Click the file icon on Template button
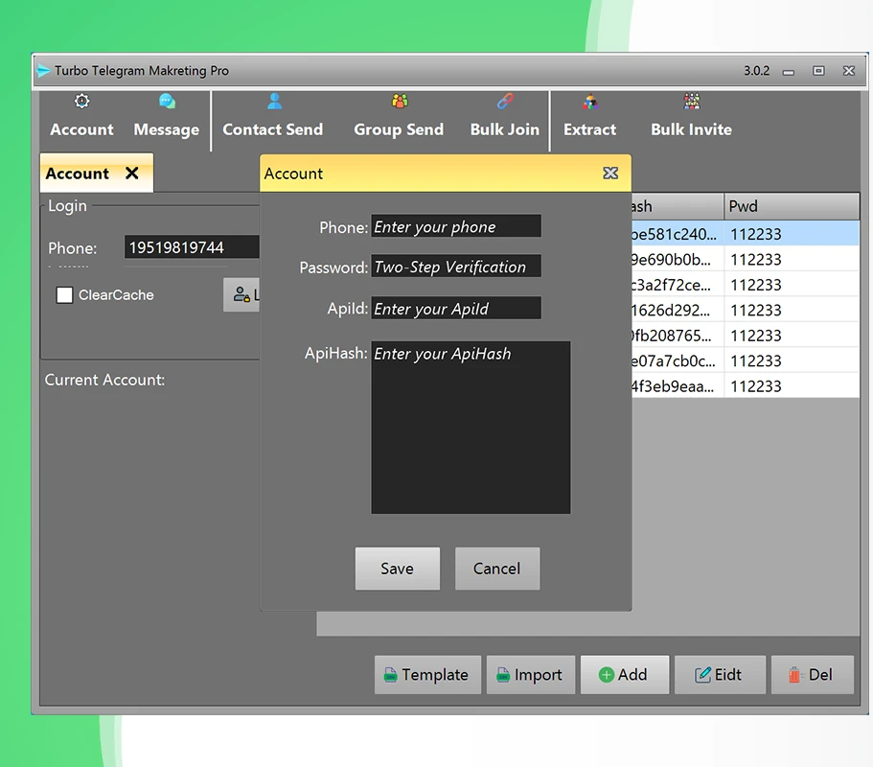 pos(390,675)
